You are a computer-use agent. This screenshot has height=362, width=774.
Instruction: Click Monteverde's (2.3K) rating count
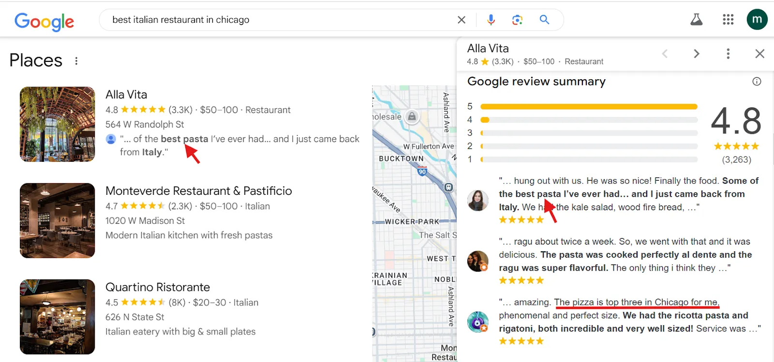pos(180,206)
